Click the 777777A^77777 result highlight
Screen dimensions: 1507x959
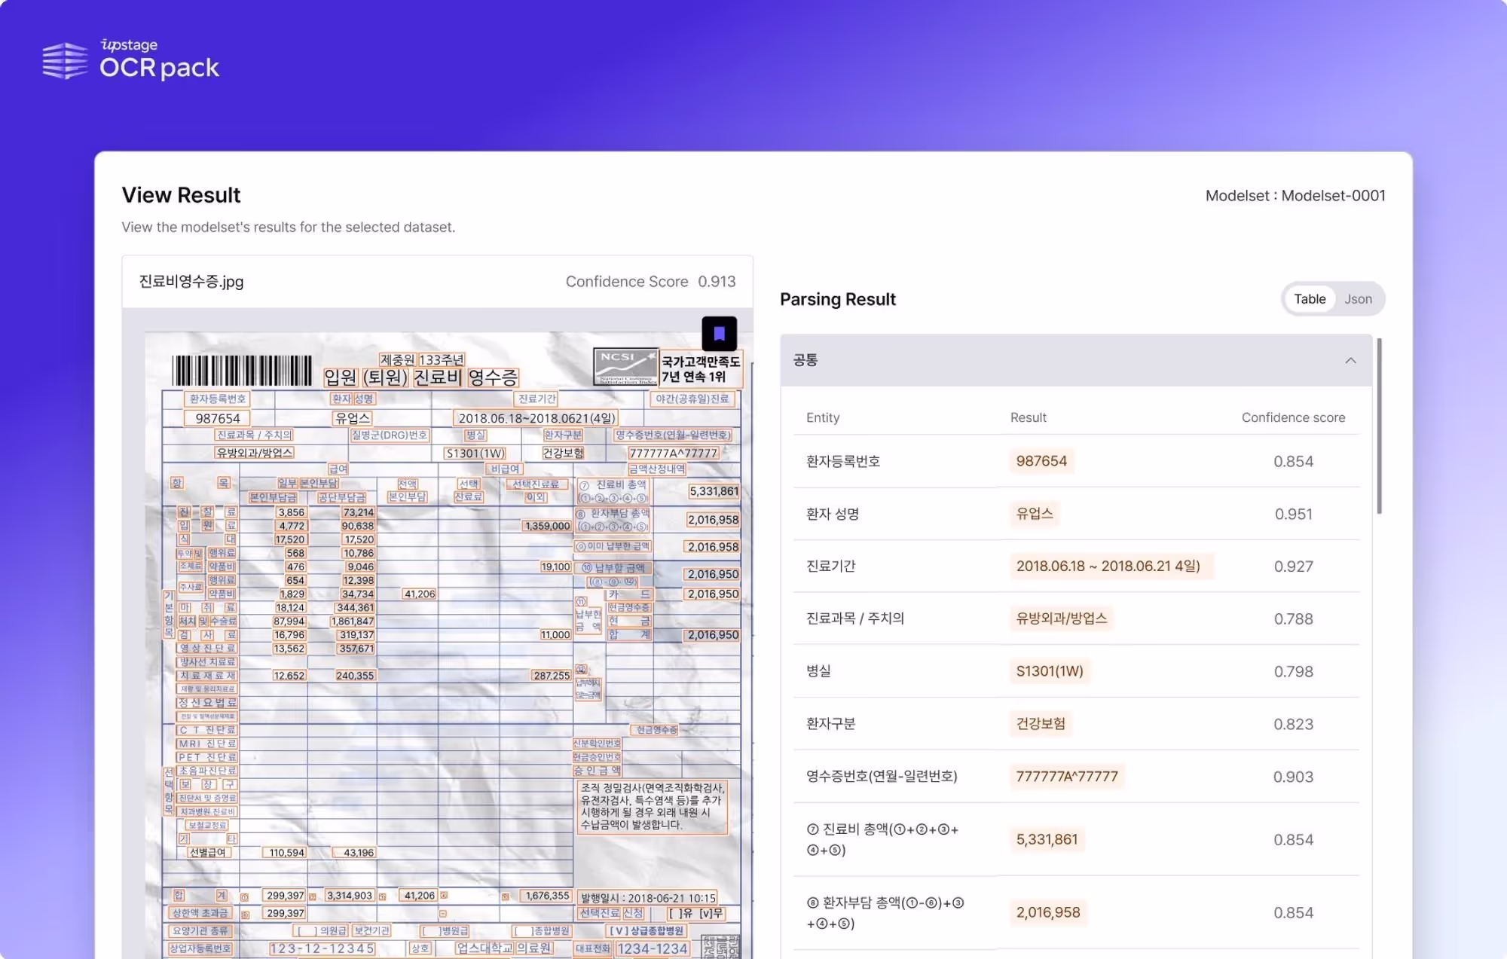[1066, 776]
